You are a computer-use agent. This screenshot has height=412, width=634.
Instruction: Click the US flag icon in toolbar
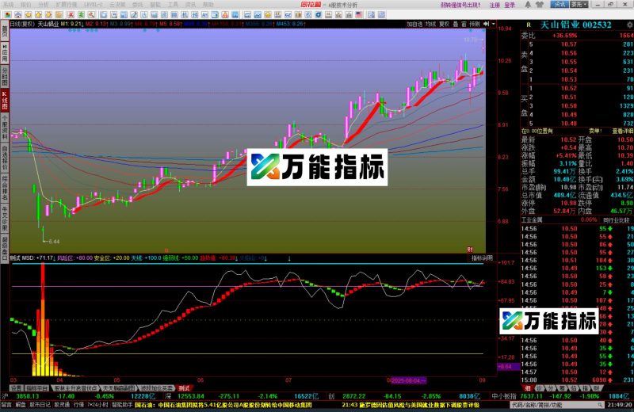[x=358, y=15]
